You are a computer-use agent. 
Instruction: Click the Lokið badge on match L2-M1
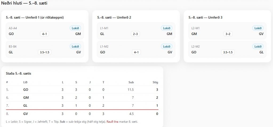[258, 28]
